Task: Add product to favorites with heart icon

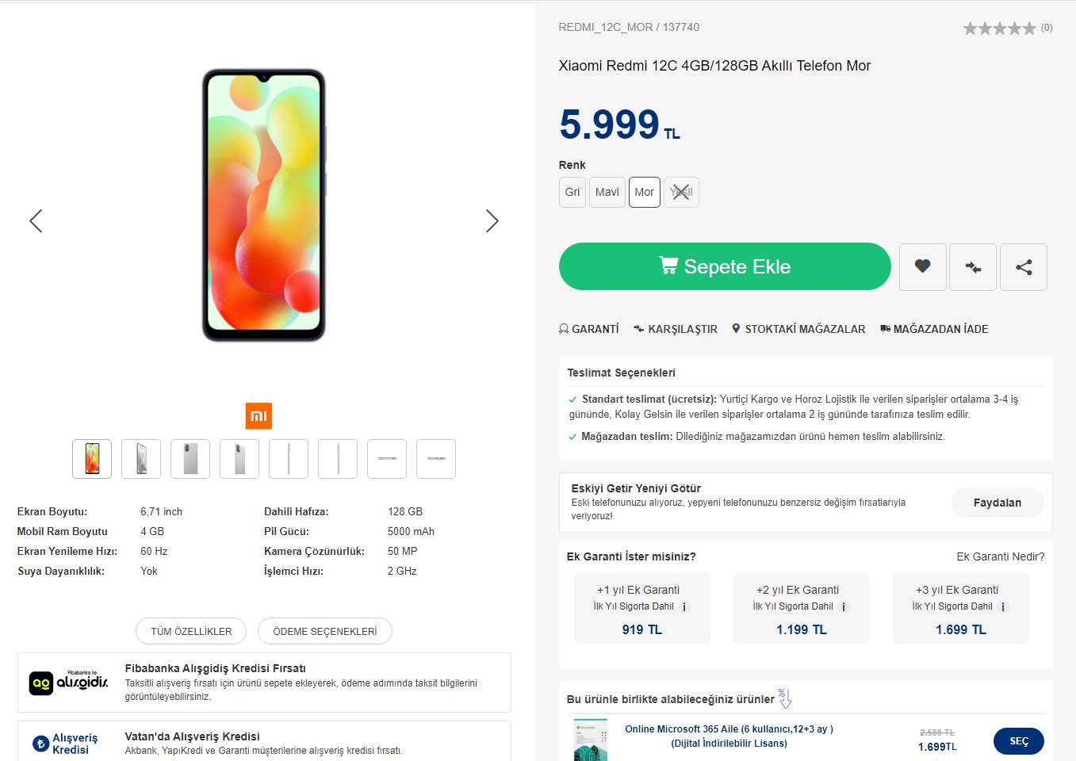Action: coord(922,266)
